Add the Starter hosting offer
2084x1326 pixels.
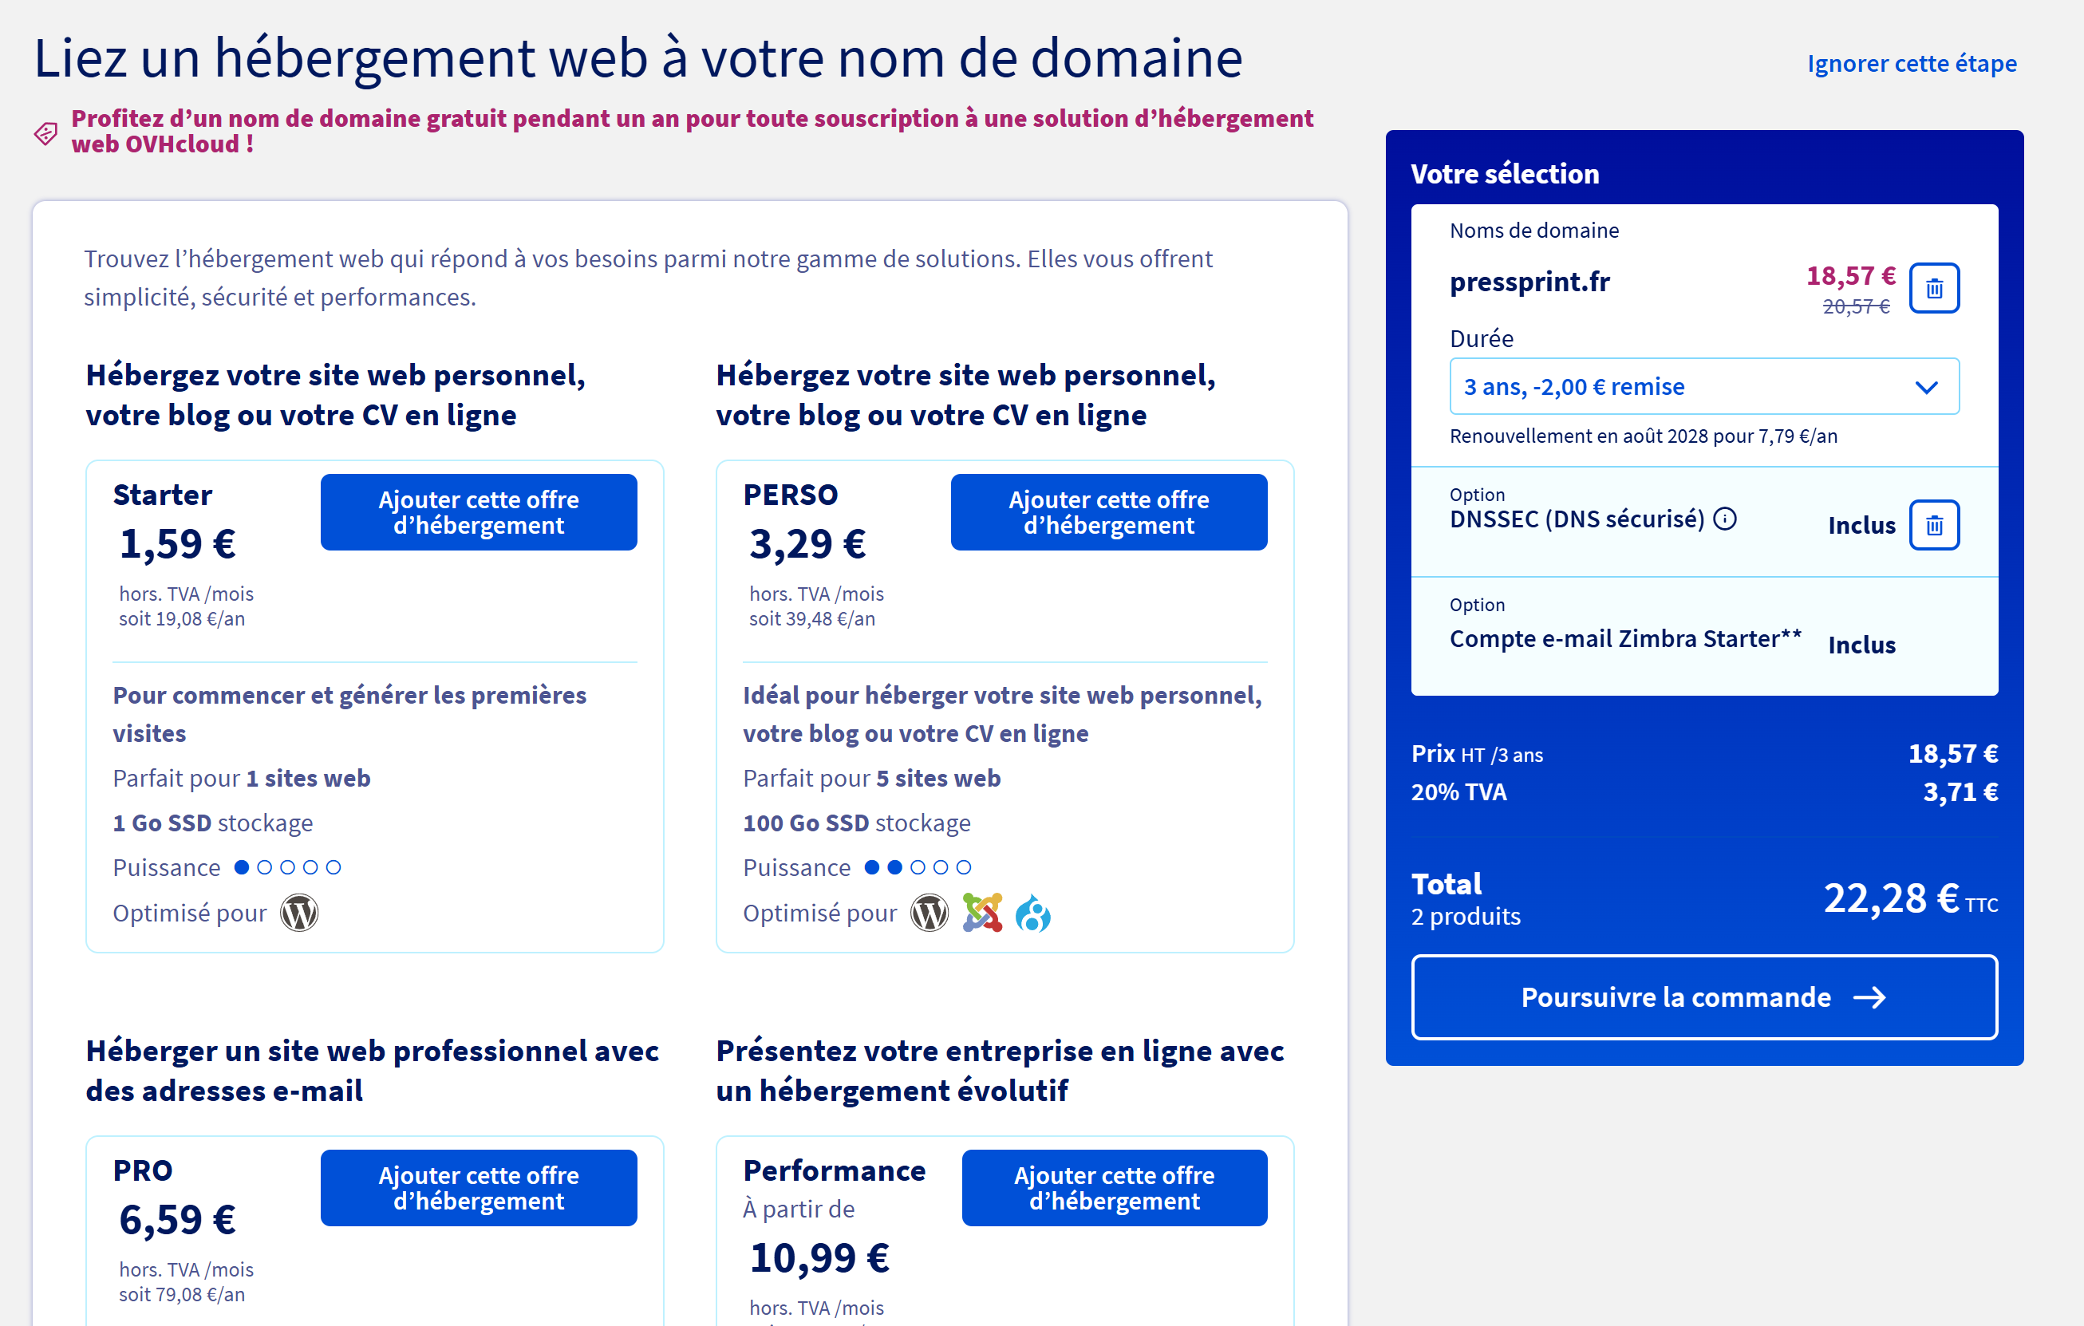pos(479,512)
